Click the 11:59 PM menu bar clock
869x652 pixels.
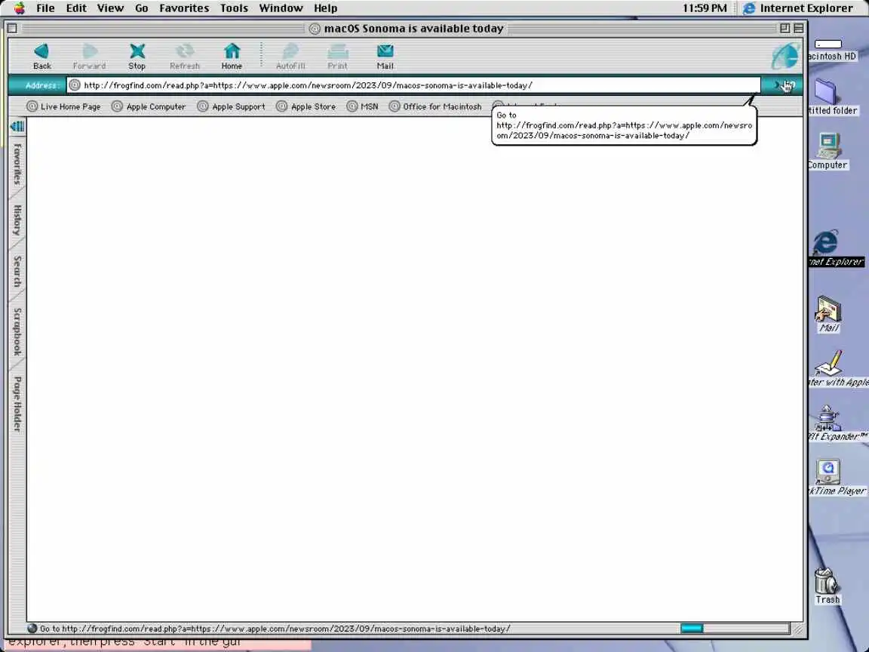click(x=705, y=8)
